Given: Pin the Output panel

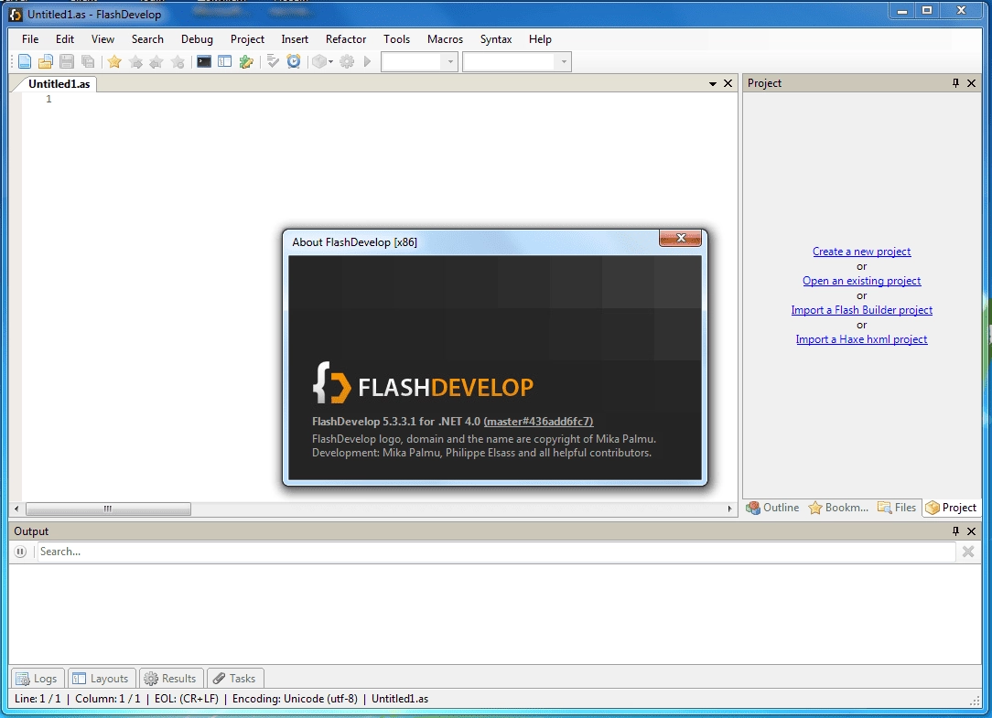Looking at the screenshot, I should [955, 530].
